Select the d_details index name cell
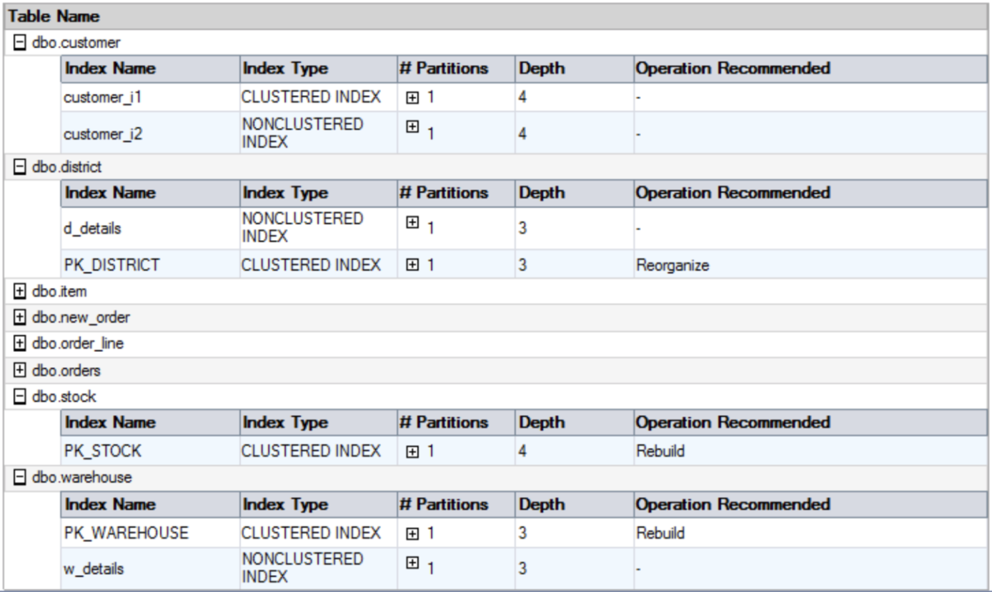Image resolution: width=992 pixels, height=592 pixels. tap(150, 229)
